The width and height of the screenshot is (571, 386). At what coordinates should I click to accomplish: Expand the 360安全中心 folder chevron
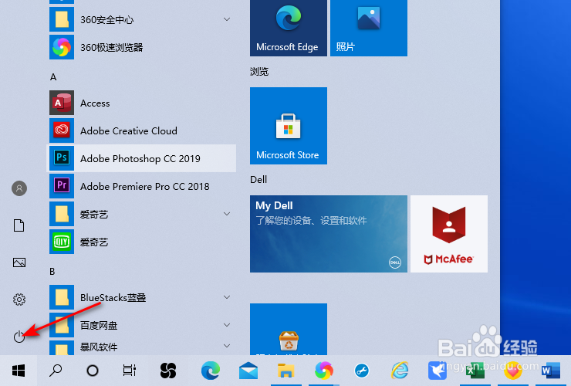click(x=227, y=19)
